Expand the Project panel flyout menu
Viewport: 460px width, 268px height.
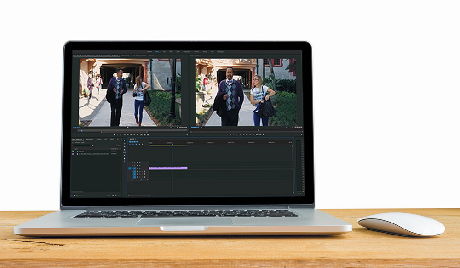[118, 139]
